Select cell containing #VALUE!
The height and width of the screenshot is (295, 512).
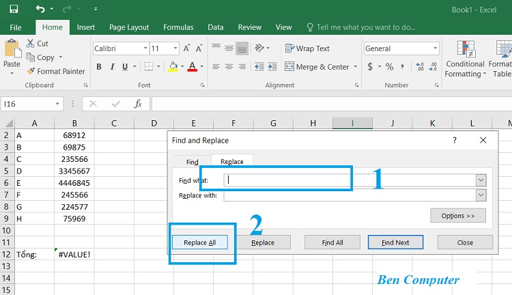coord(74,254)
